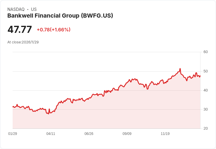Select the 01/29 date label
The width and height of the screenshot is (216, 149).
coord(13,134)
